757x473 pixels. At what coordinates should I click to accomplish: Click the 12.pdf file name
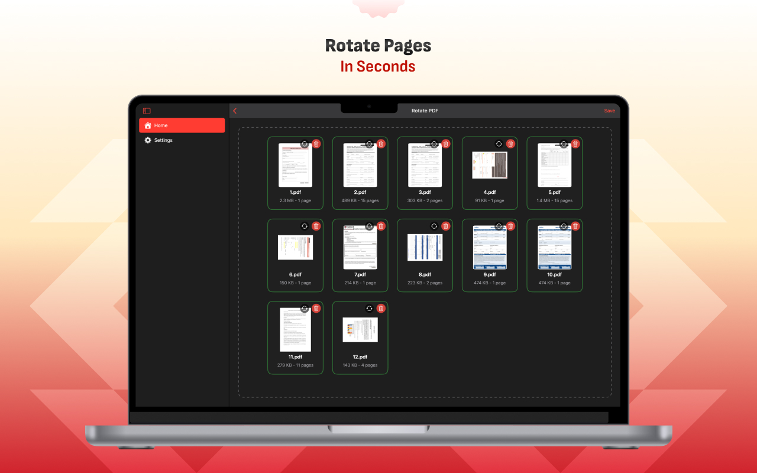click(x=360, y=357)
